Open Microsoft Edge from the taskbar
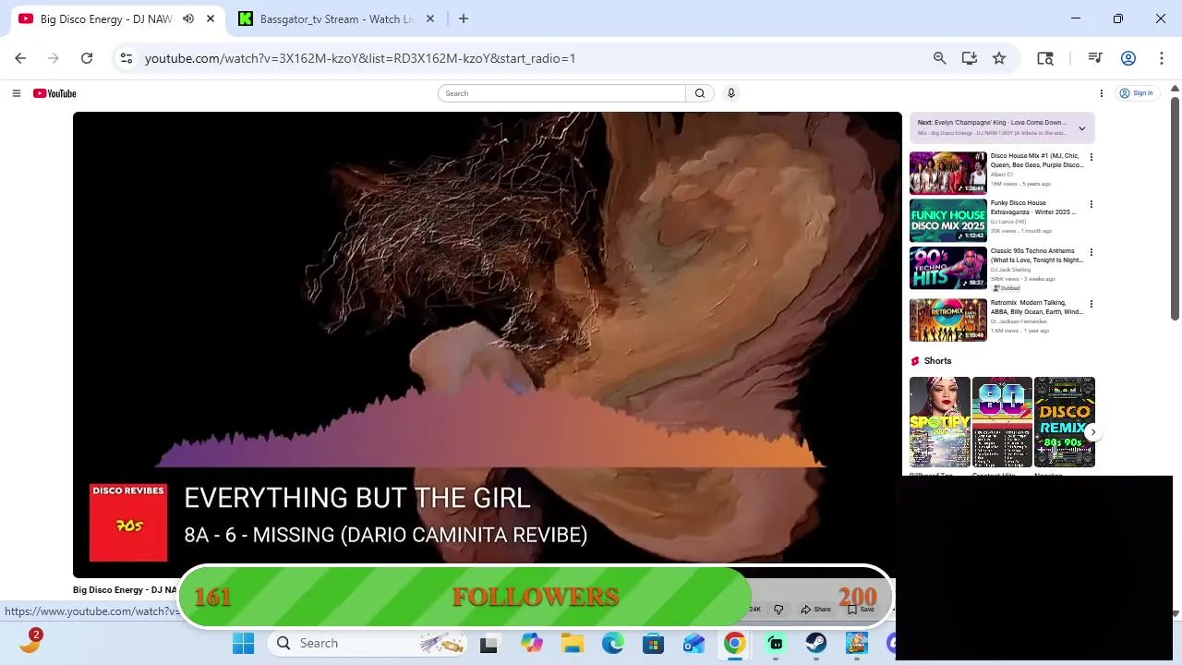Screen dimensions: 1182x665 point(613,644)
